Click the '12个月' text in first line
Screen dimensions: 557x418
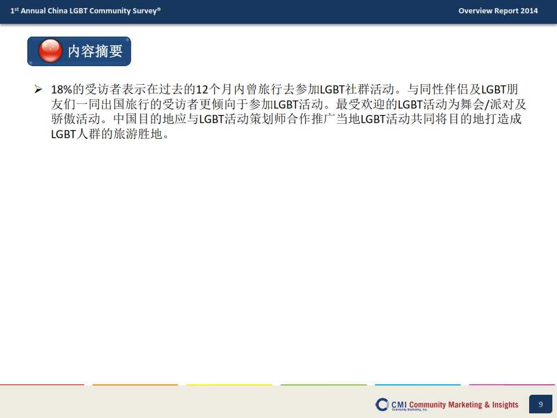(x=216, y=90)
